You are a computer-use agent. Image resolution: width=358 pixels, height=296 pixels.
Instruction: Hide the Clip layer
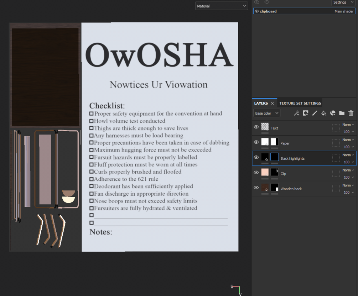pyautogui.click(x=256, y=173)
